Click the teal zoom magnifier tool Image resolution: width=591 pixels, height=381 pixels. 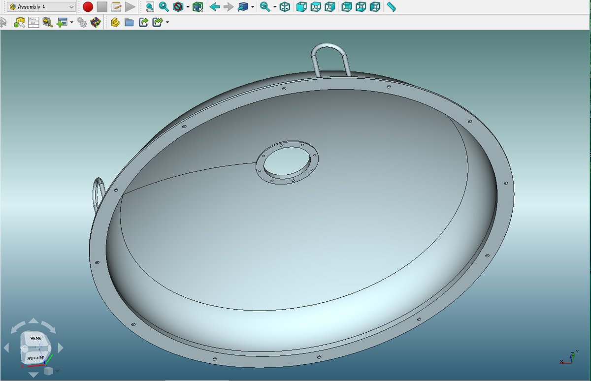click(265, 7)
